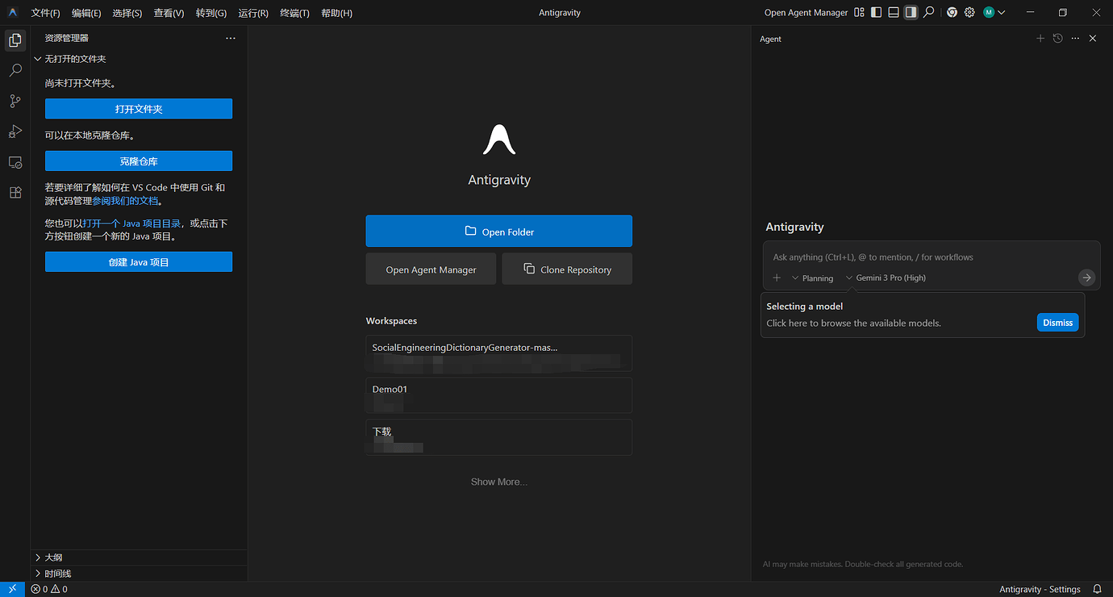
Task: Click the green M account avatar
Action: coord(989,12)
